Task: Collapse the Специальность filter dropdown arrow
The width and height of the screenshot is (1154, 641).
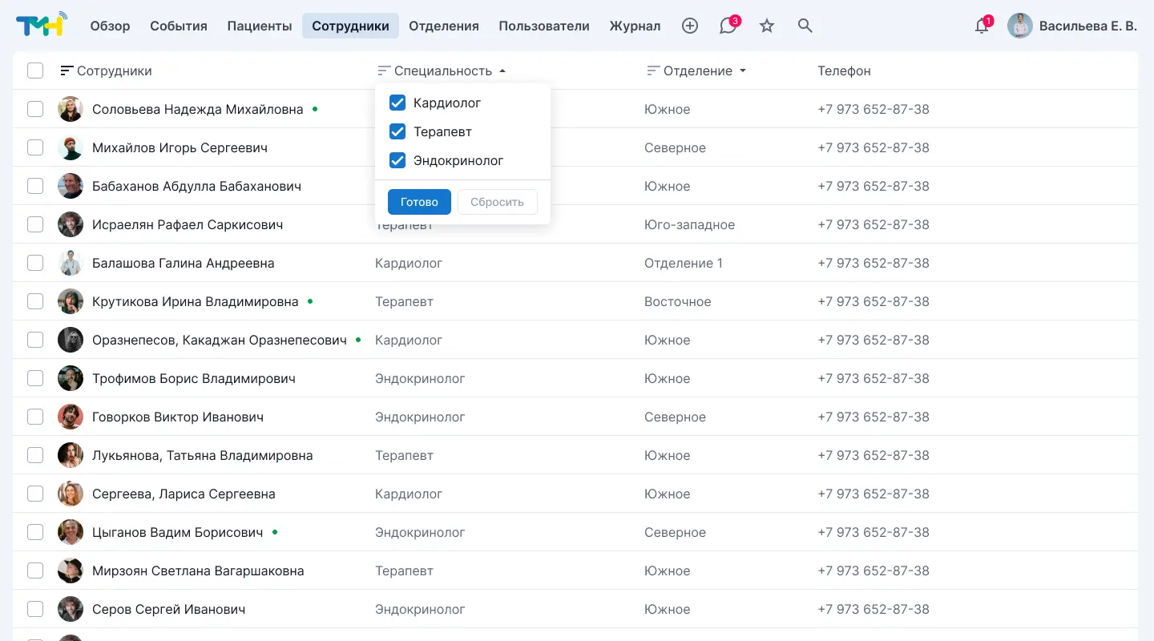Action: point(502,71)
